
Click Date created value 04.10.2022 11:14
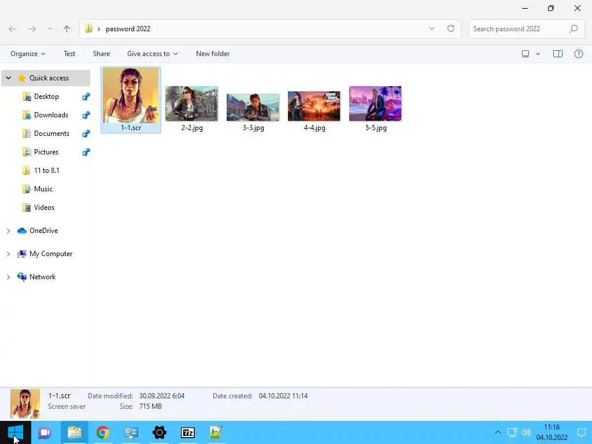(283, 395)
